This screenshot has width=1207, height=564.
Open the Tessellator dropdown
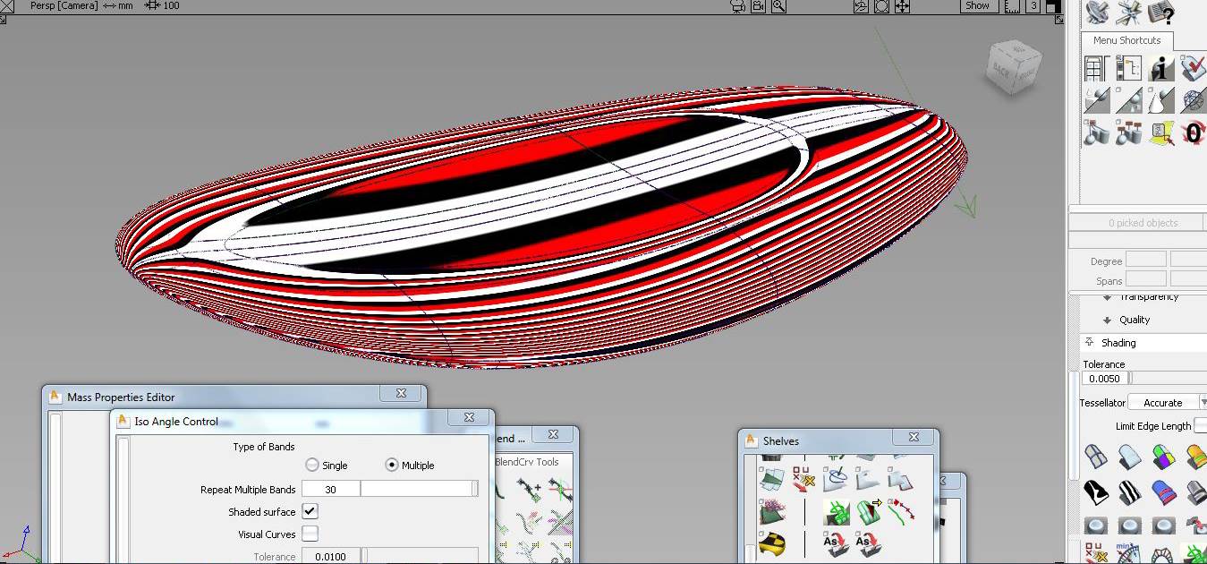click(1167, 403)
